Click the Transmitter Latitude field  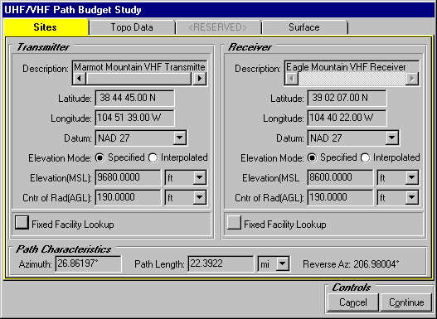pos(134,98)
